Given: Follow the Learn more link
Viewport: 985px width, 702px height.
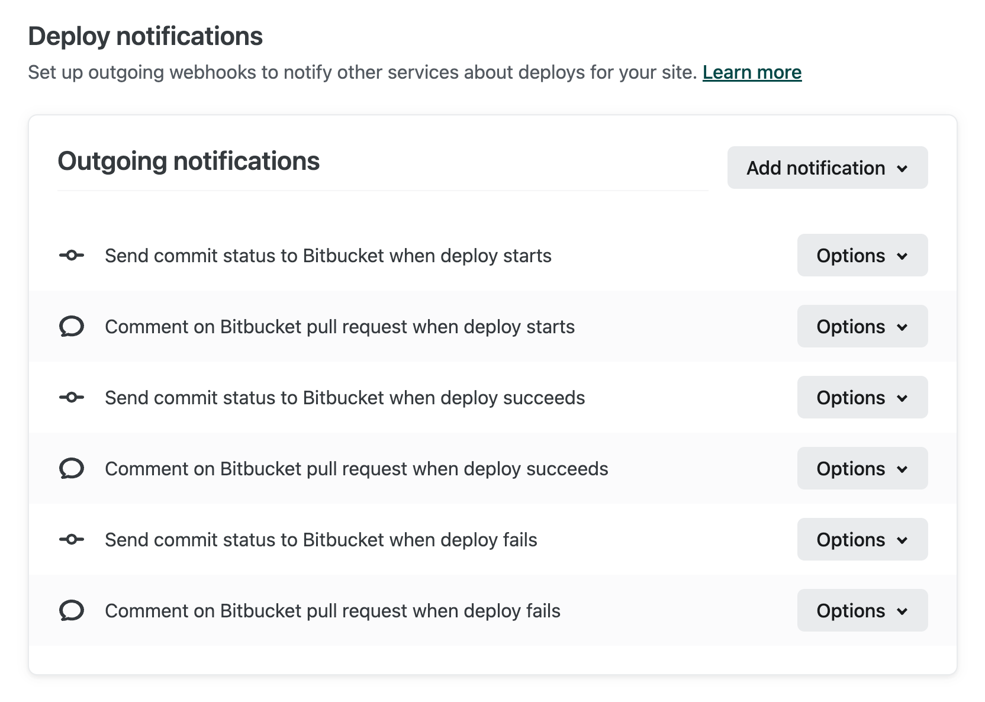Looking at the screenshot, I should pyautogui.click(x=752, y=72).
